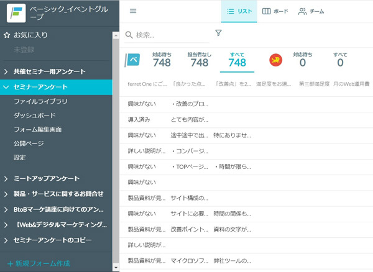Switch to the リスト view tab
The width and height of the screenshot is (373, 272).
[239, 11]
